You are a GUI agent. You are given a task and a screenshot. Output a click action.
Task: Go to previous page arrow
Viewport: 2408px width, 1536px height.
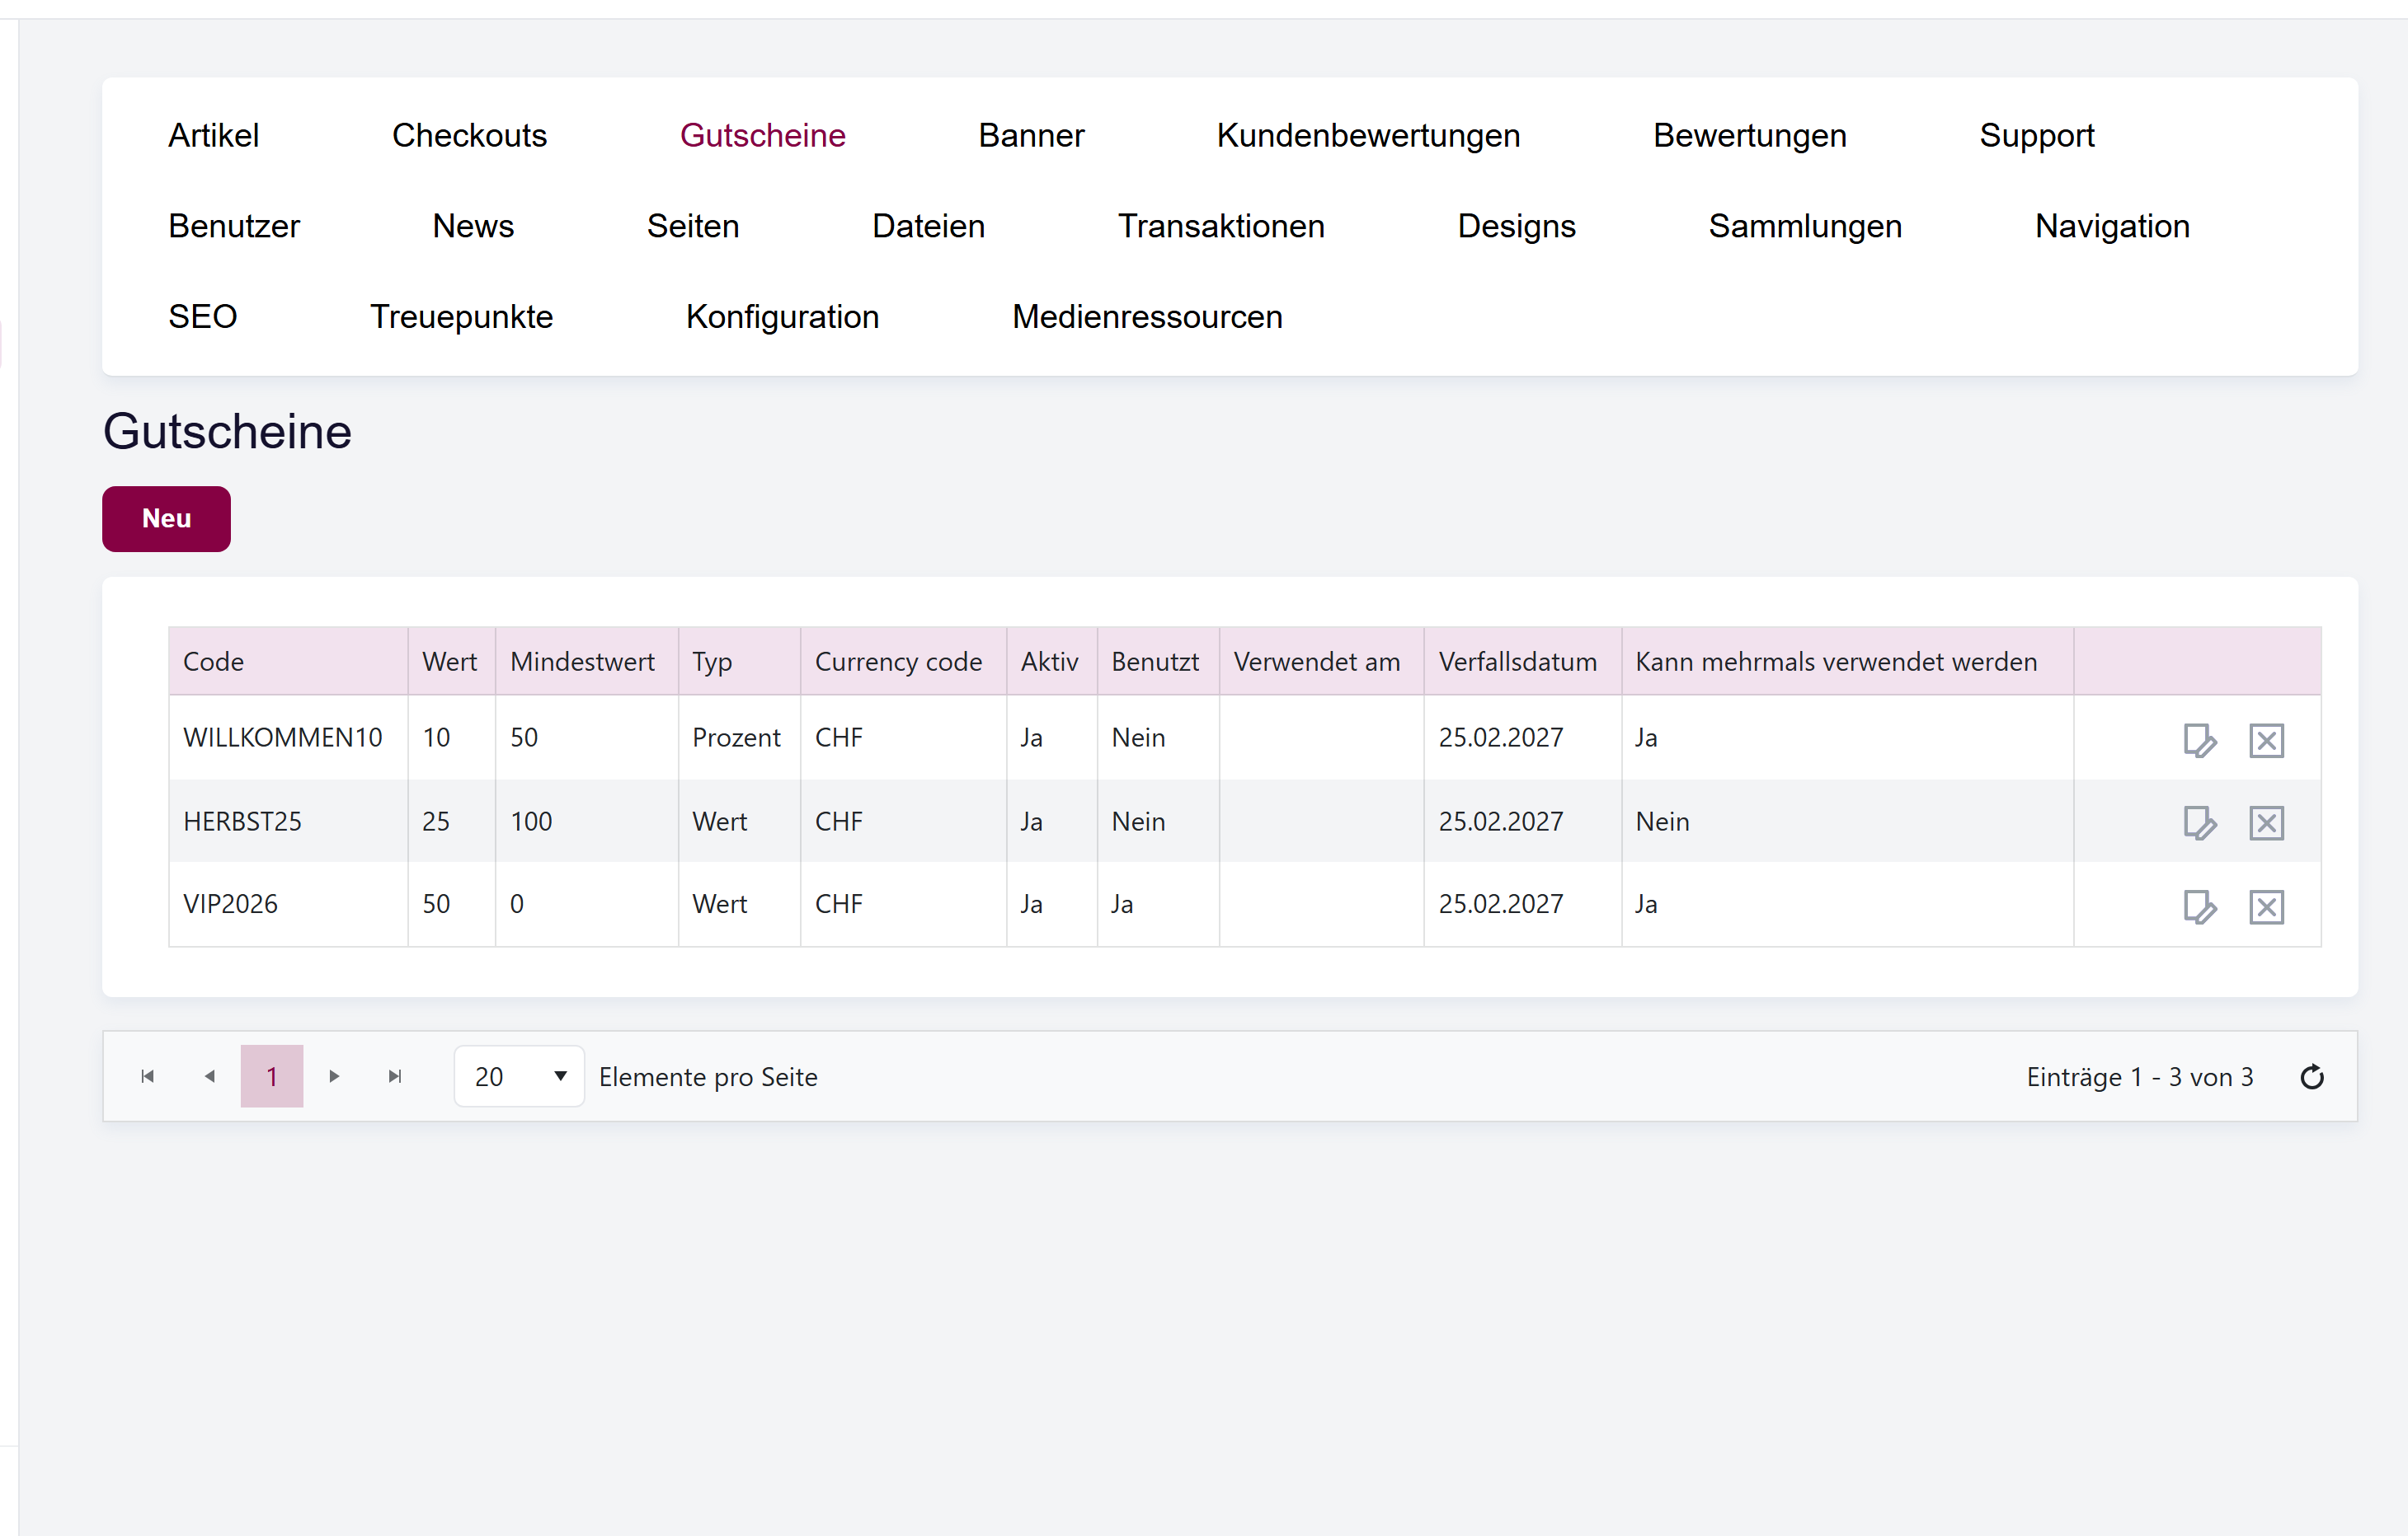click(210, 1076)
